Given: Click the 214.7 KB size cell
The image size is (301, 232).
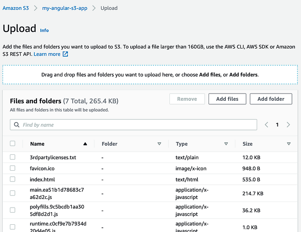Looking at the screenshot, I should (253, 193).
